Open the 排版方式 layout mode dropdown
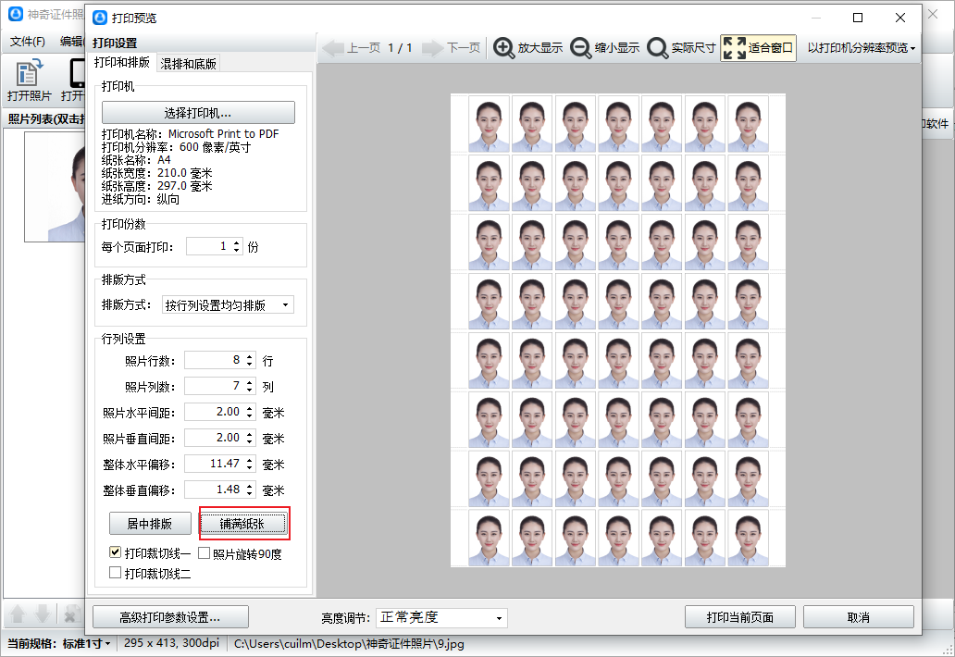 228,305
